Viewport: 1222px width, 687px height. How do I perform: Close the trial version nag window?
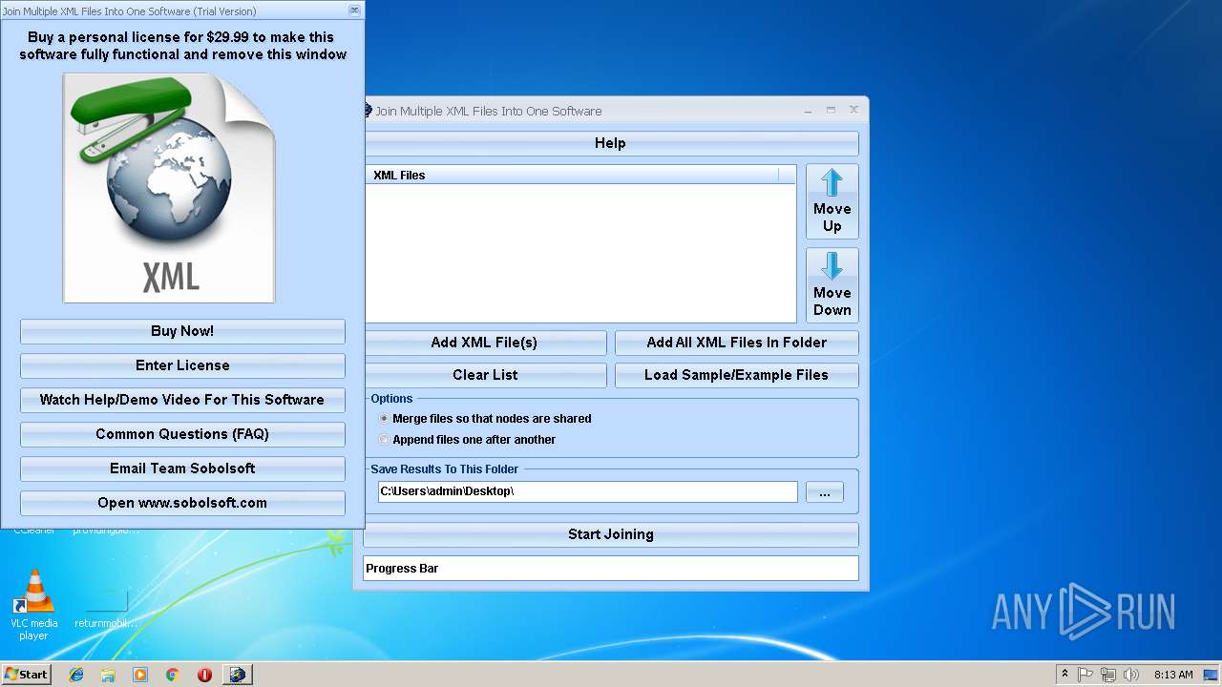(354, 10)
